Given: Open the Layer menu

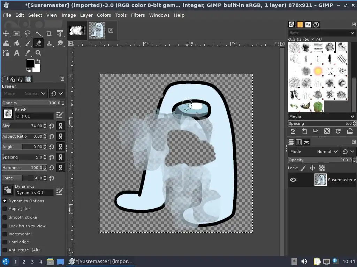Looking at the screenshot, I should point(86,15).
